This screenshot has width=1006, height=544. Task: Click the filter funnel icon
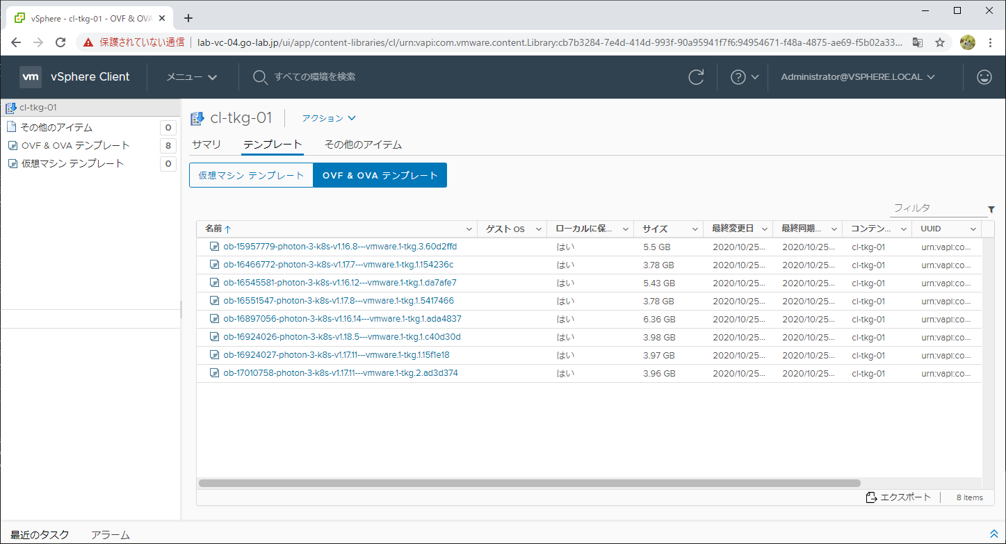coord(991,209)
